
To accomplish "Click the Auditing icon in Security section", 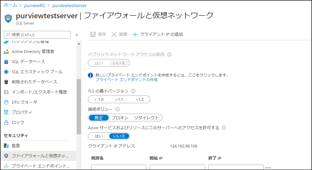I will (x=6, y=146).
